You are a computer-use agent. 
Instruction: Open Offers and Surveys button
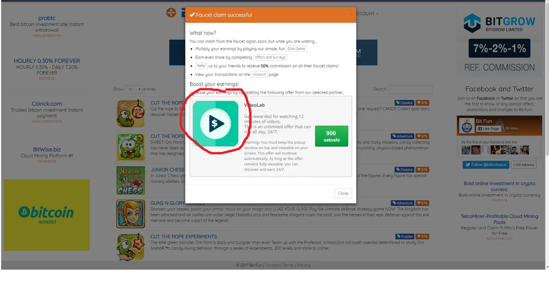coord(270,57)
